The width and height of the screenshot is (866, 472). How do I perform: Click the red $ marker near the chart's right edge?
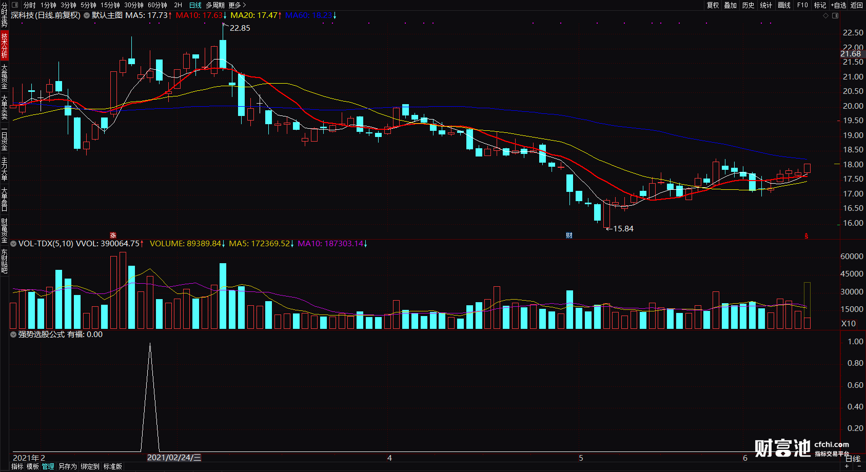point(806,236)
